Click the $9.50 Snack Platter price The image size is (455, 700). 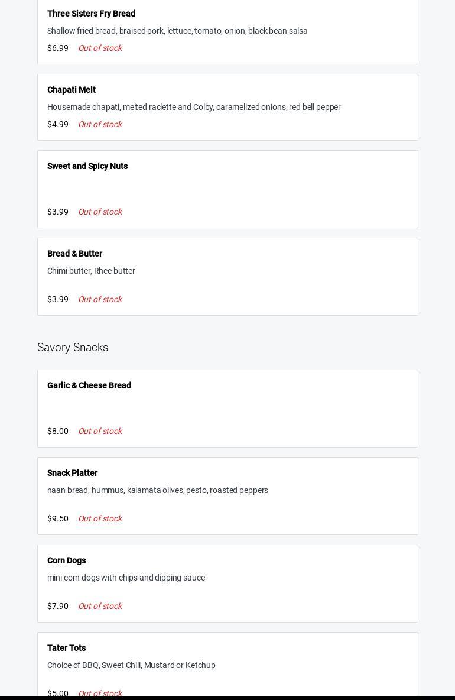click(x=58, y=518)
